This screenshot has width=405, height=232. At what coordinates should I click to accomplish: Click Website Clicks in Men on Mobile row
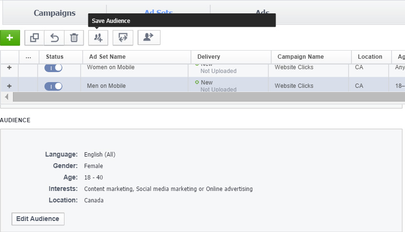(x=294, y=86)
